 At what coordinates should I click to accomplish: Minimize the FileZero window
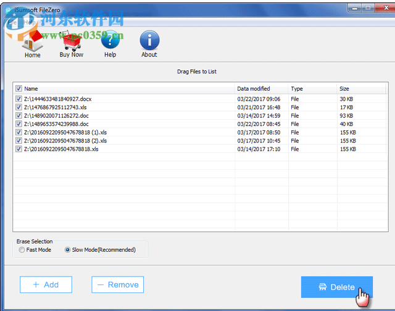355,8
